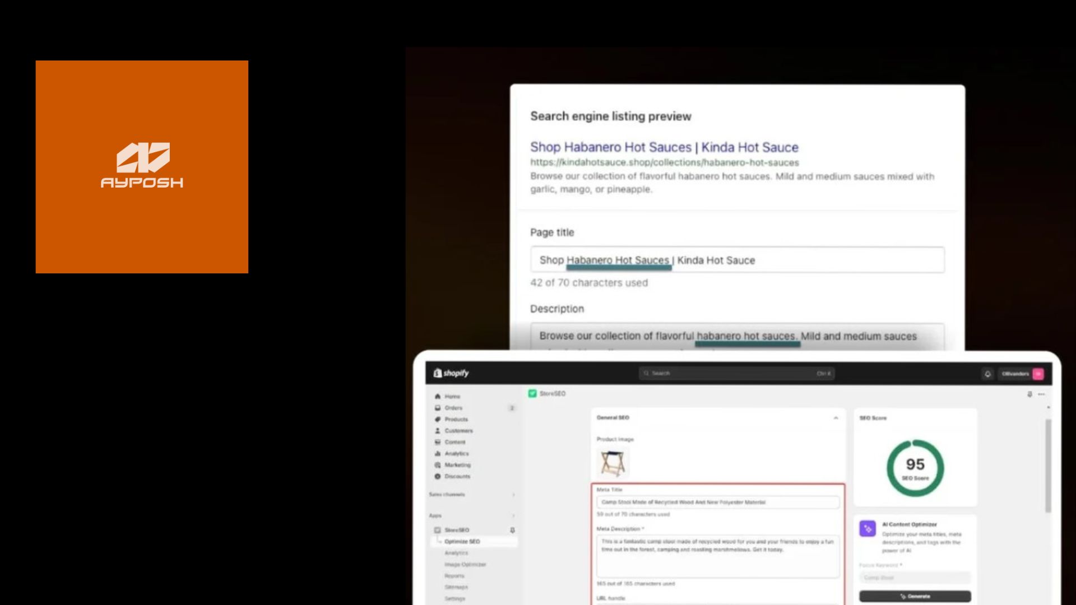
Task: Click the StoreSEO app icon in the sidebar
Action: coord(438,530)
